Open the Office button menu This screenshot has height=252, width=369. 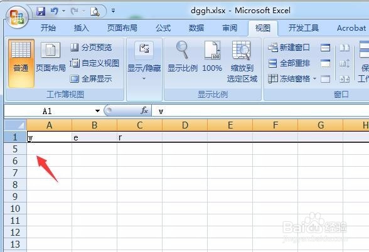17,17
